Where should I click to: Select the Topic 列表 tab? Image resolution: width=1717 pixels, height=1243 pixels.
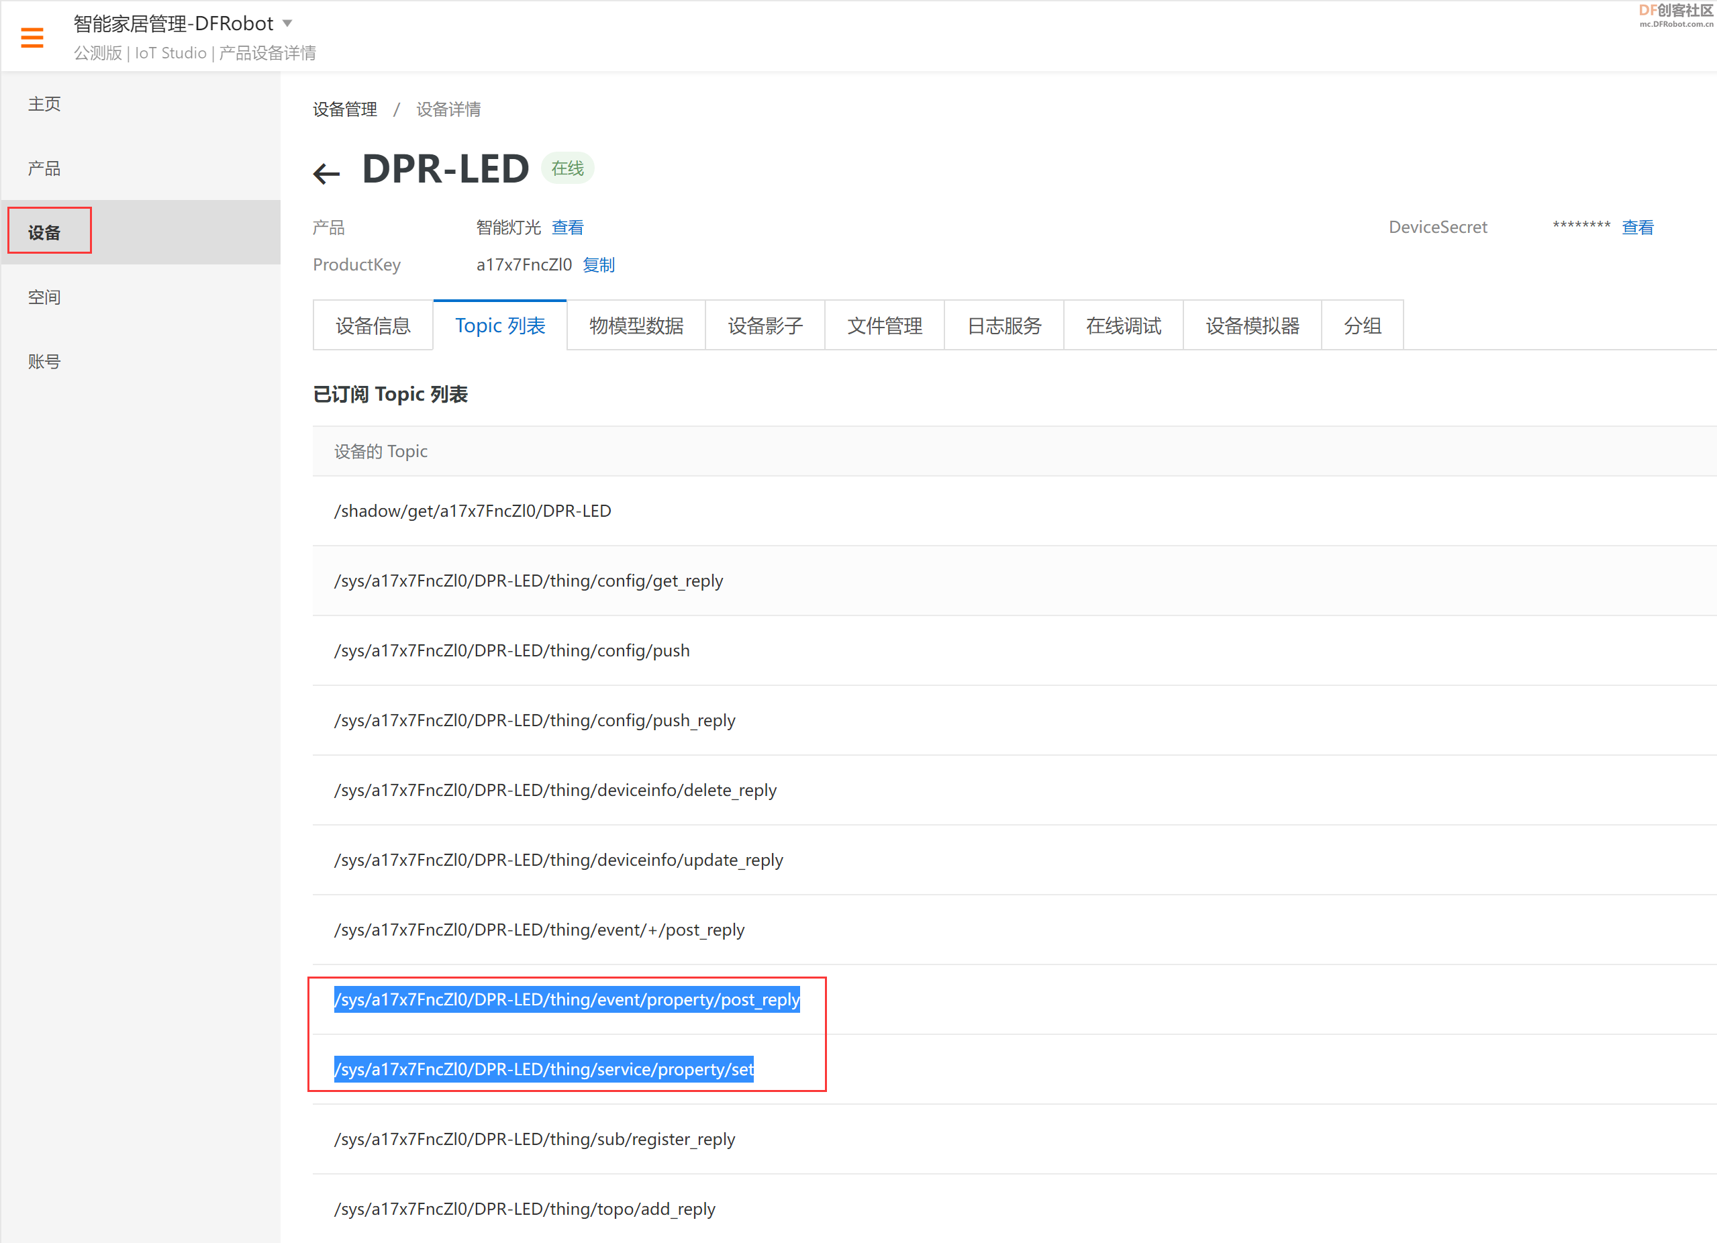click(499, 326)
